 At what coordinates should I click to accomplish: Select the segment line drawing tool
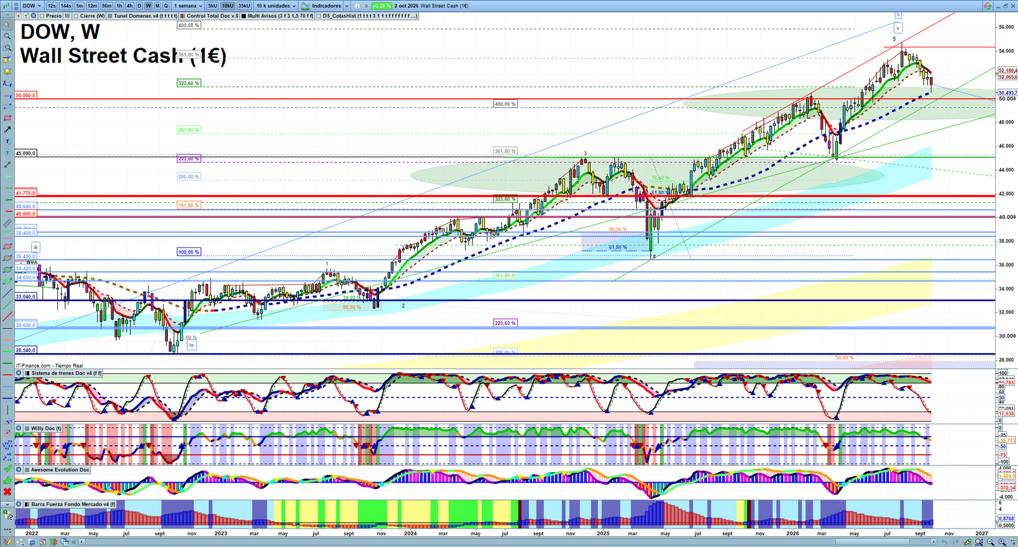pos(8,165)
